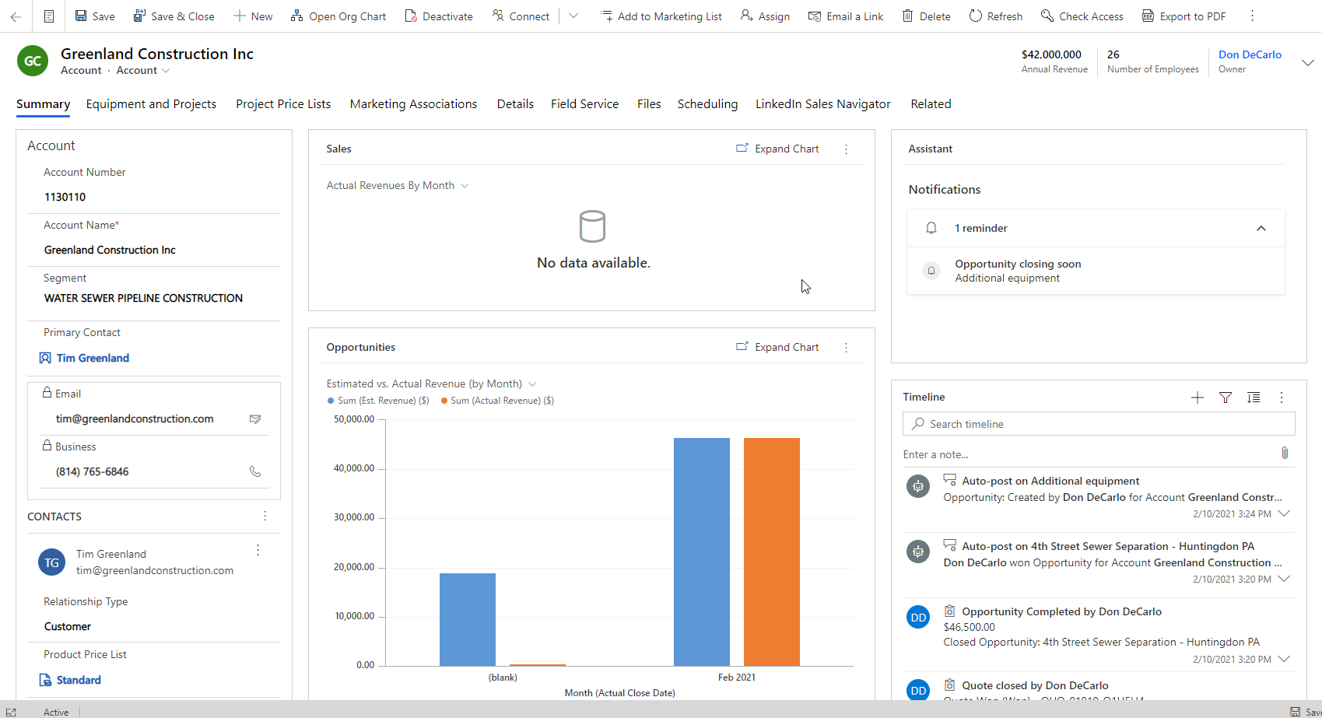The width and height of the screenshot is (1322, 718).
Task: Expand Auto-post on Additional equipment entry
Action: point(1285,513)
